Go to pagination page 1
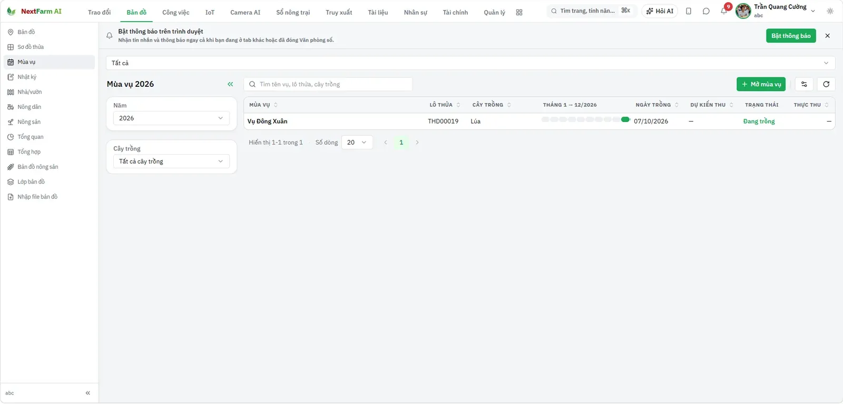843x404 pixels. coord(401,143)
